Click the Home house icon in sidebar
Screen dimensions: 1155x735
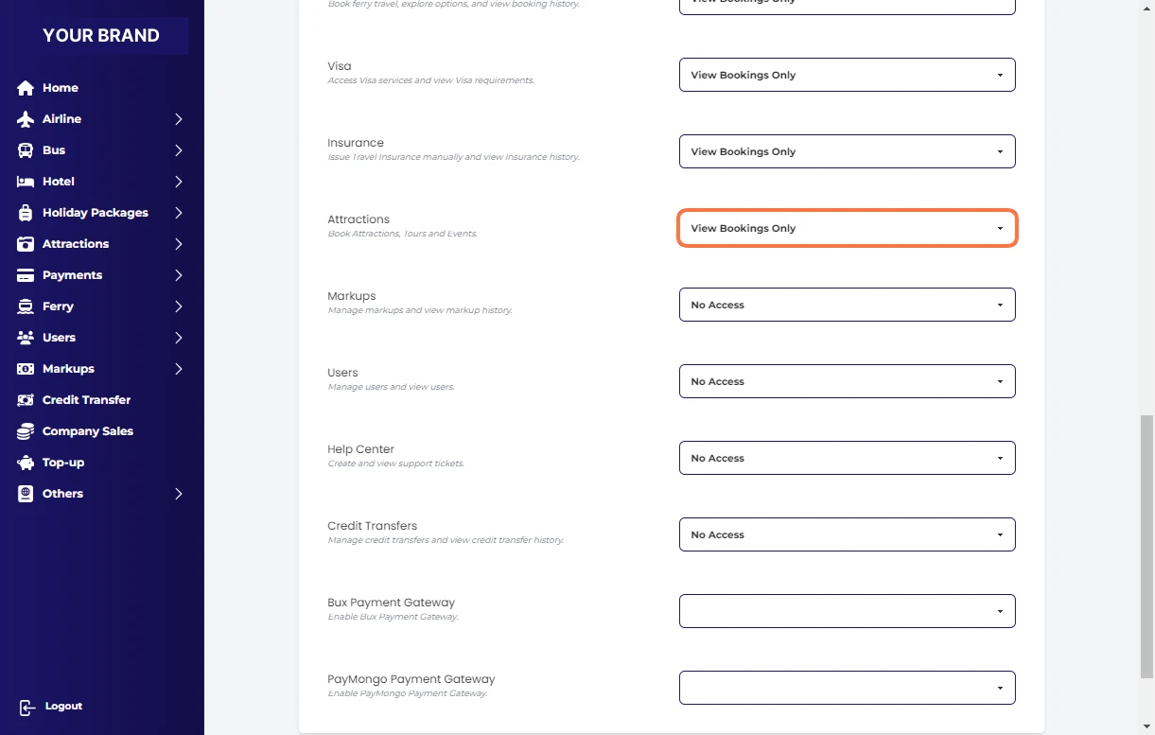[x=26, y=88]
